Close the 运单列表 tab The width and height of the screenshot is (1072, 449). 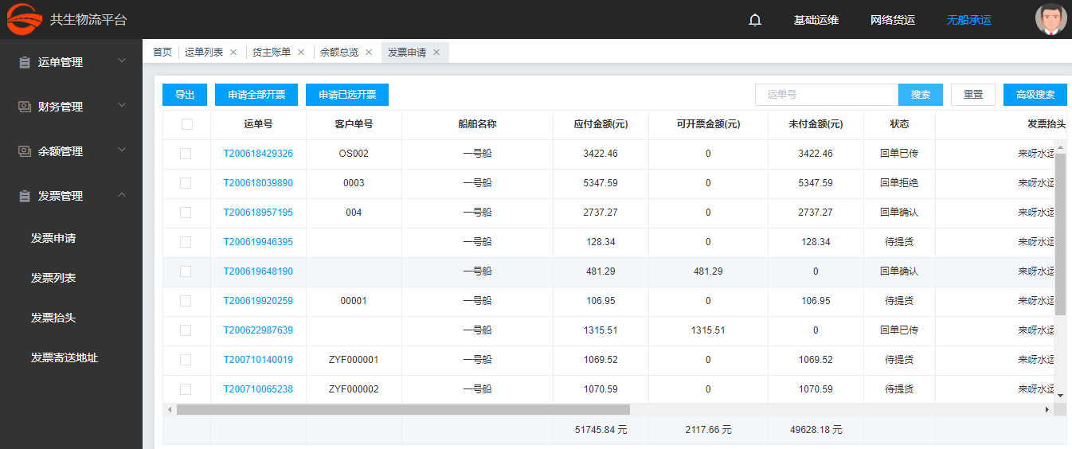233,53
